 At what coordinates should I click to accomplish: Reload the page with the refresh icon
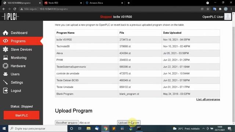(15, 9)
